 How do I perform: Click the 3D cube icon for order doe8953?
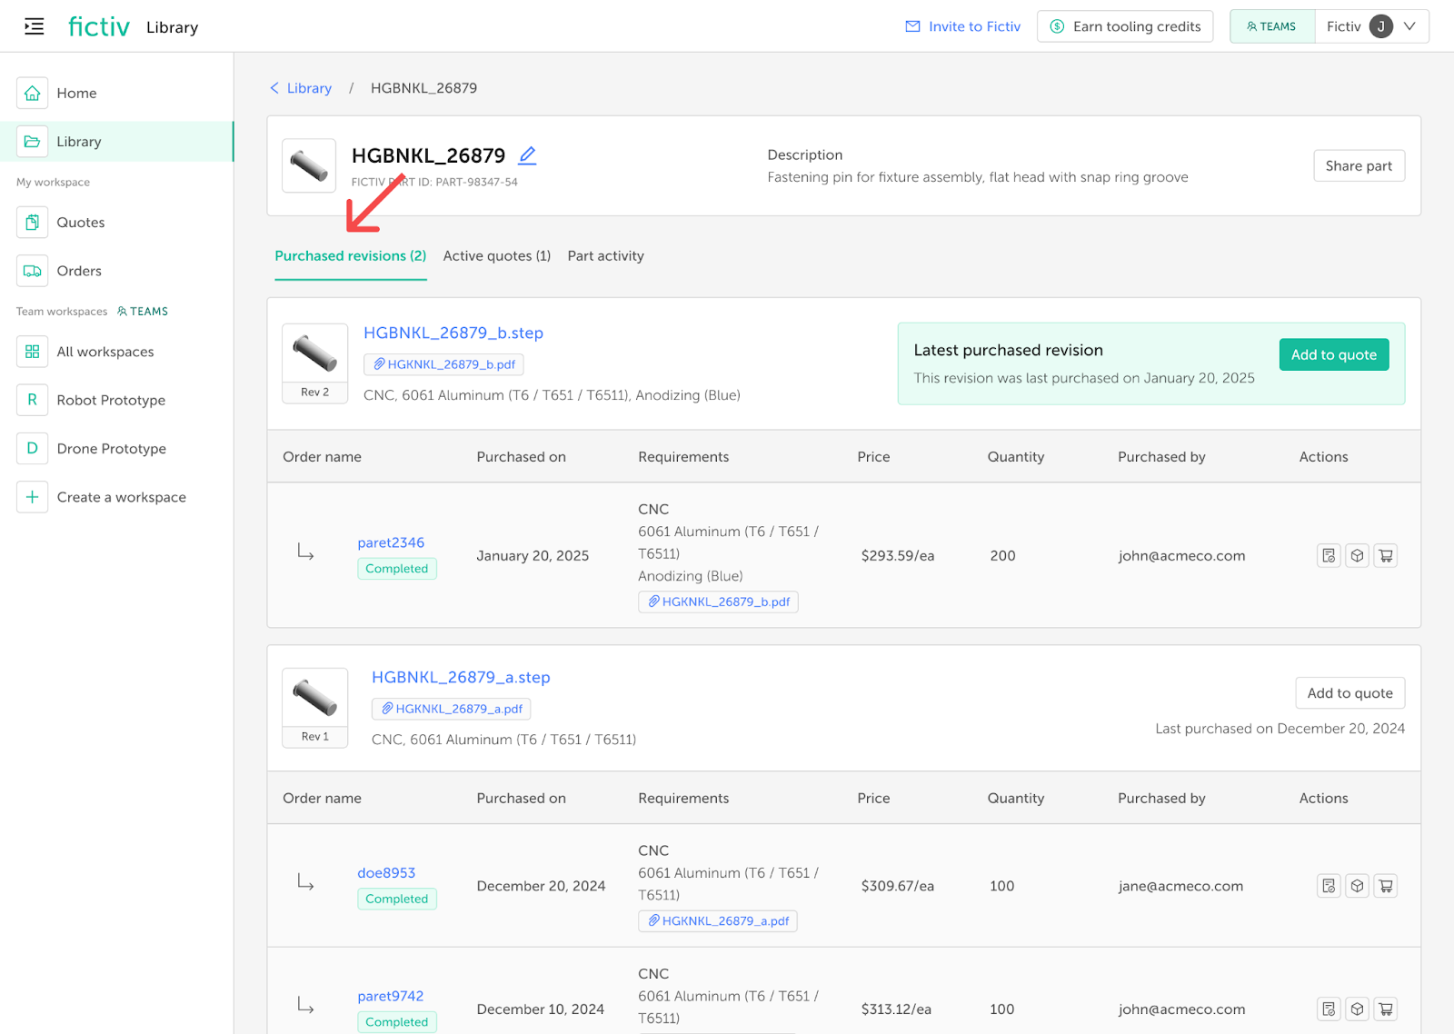1357,886
